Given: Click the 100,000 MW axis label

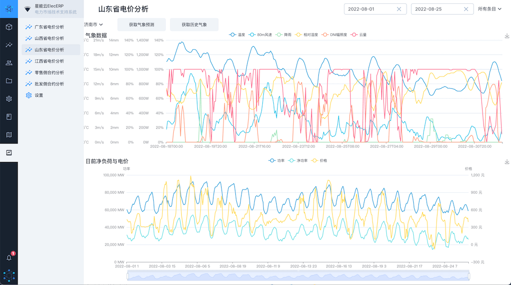Looking at the screenshot, I should (114, 175).
